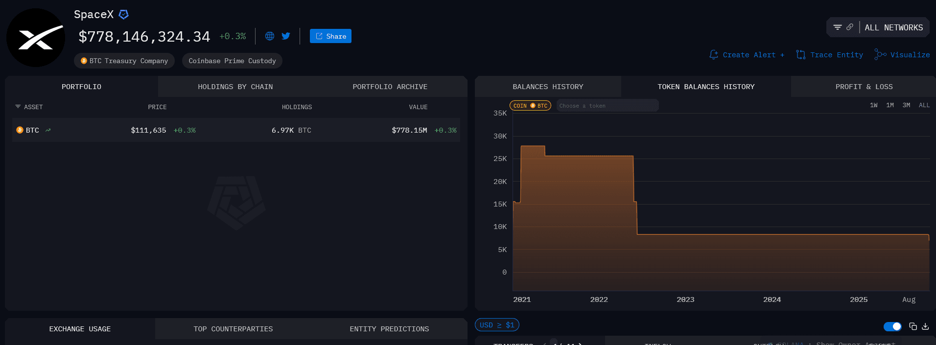
Task: Open the ALL NETWORKS selector
Action: (893, 28)
